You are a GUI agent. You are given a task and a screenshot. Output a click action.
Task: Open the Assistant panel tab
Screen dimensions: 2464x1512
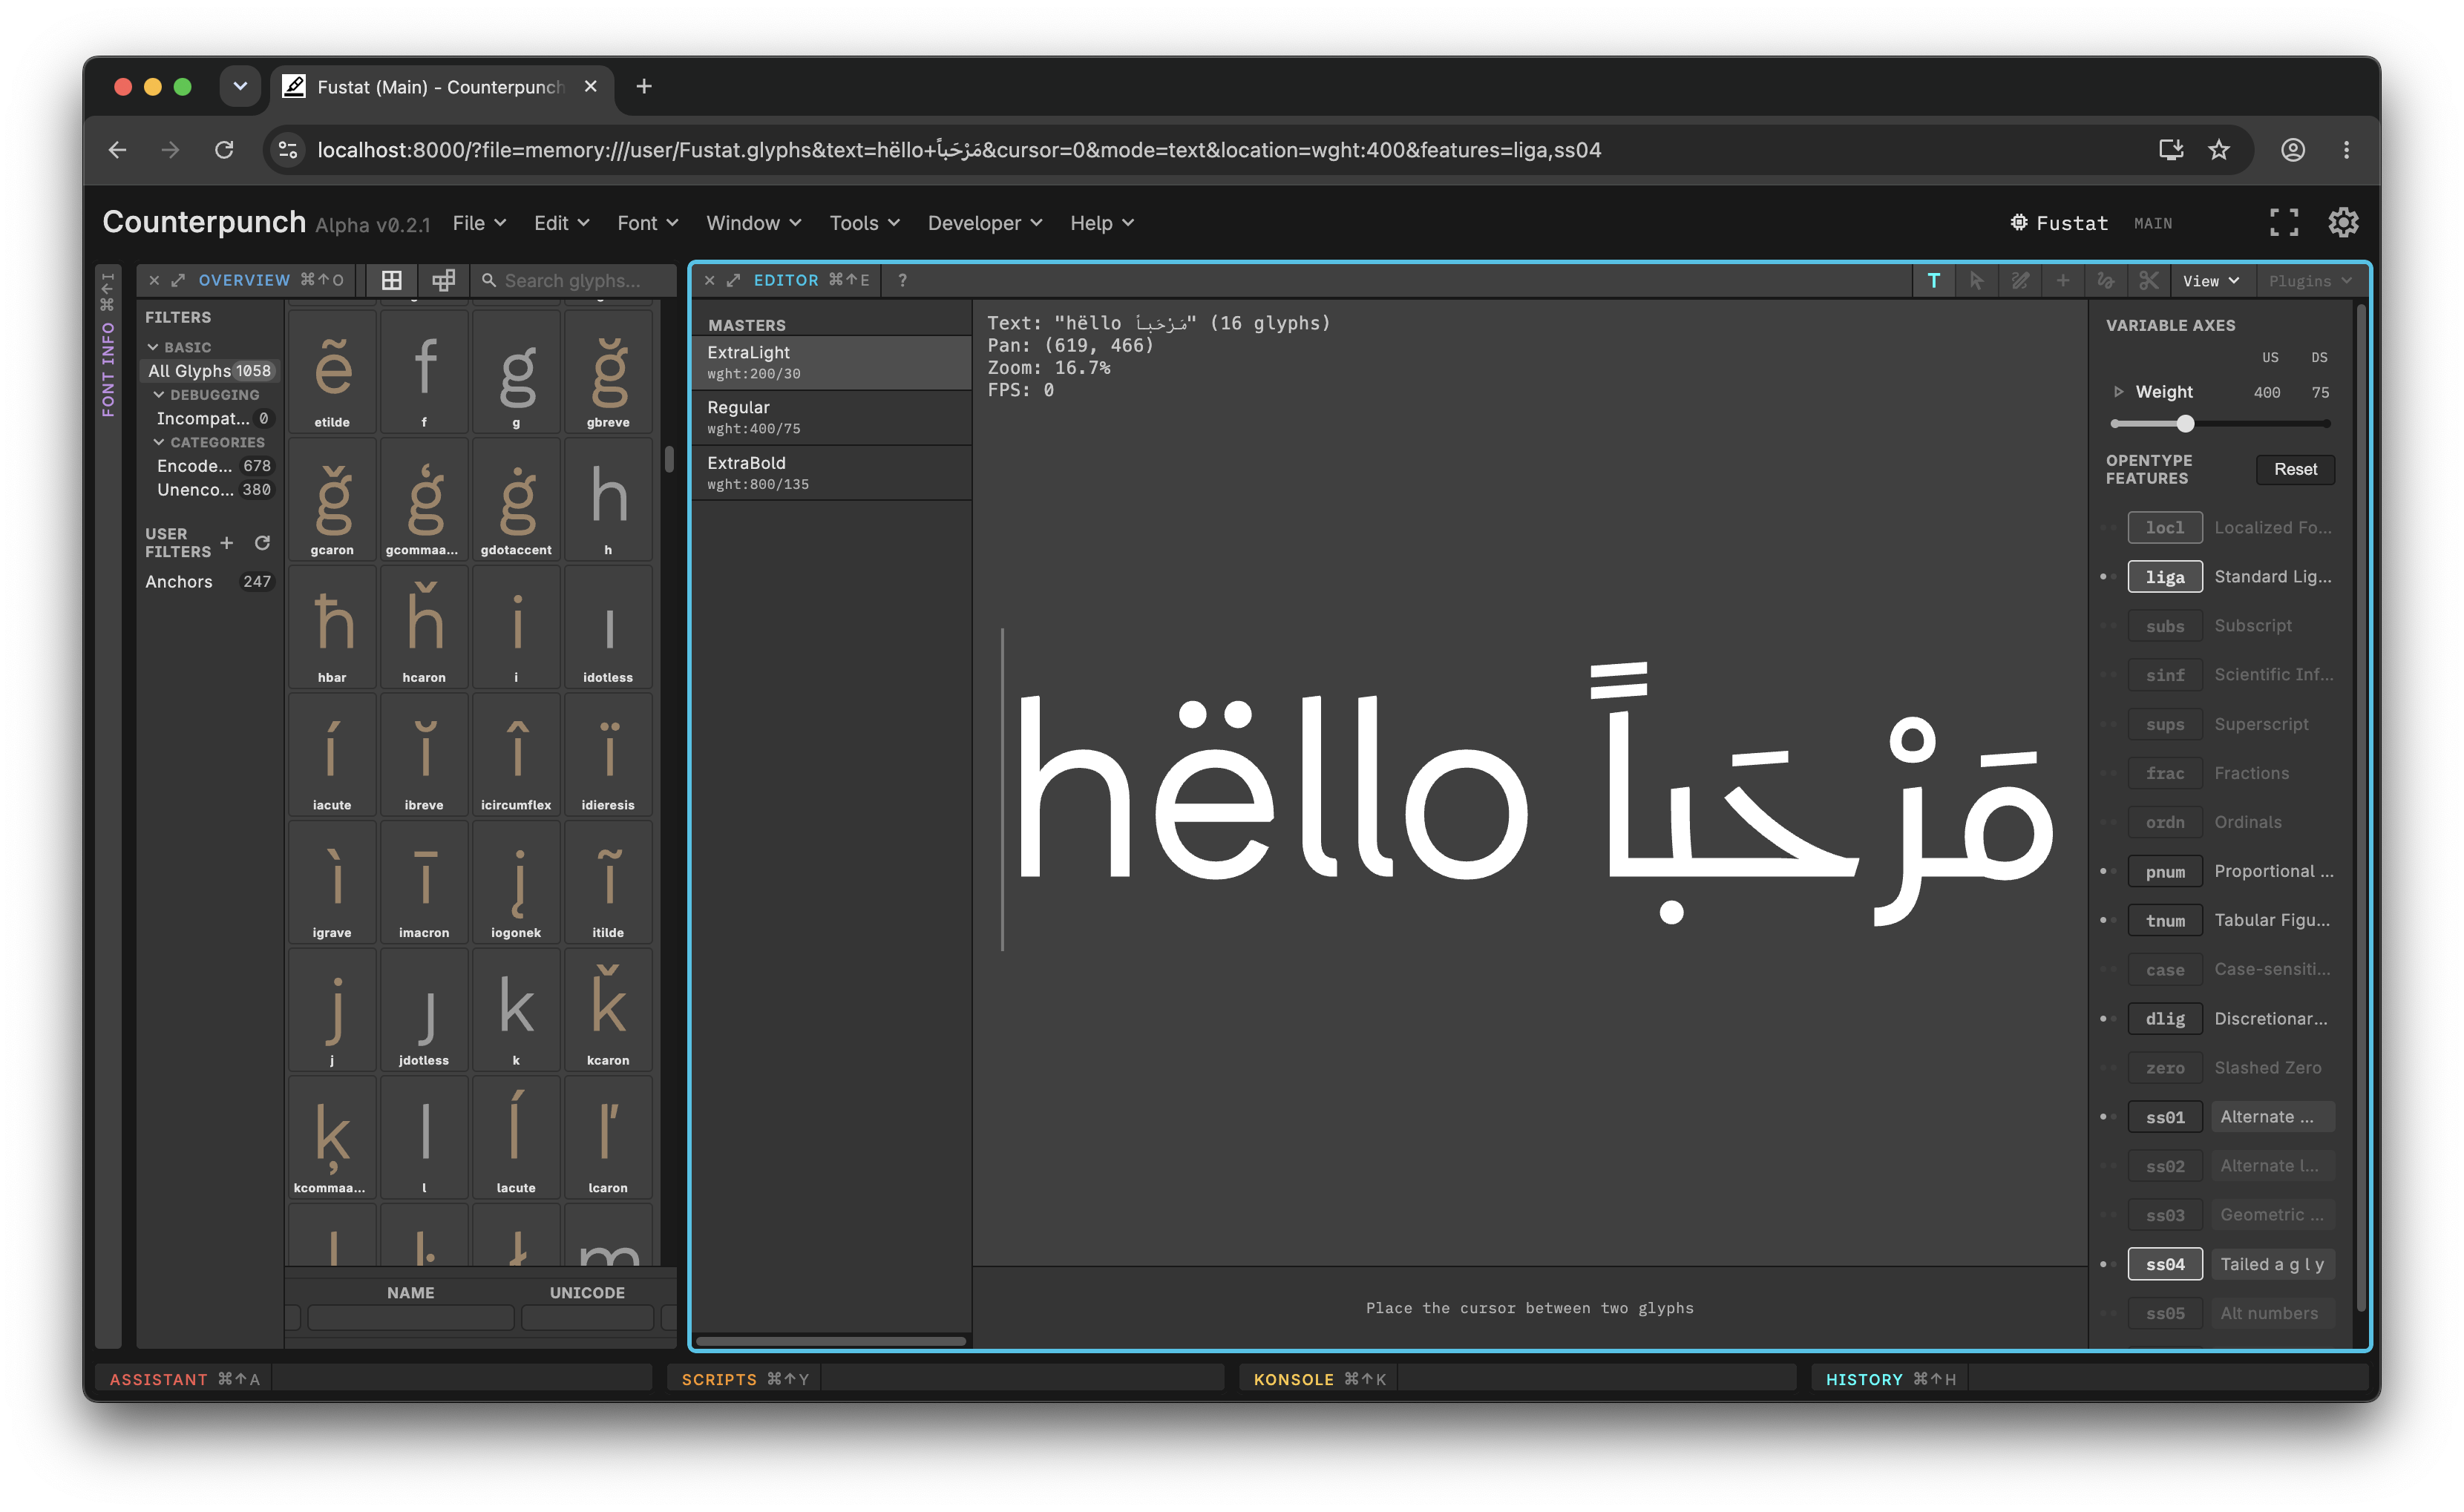tap(184, 1379)
